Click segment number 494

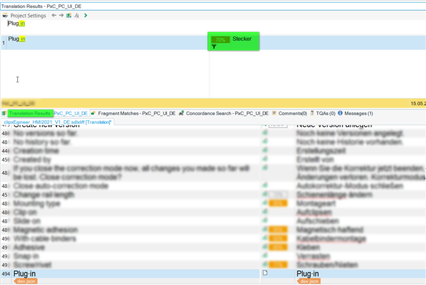point(6,274)
